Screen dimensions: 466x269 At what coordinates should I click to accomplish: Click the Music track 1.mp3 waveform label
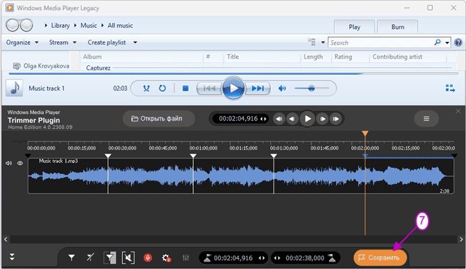(58, 161)
